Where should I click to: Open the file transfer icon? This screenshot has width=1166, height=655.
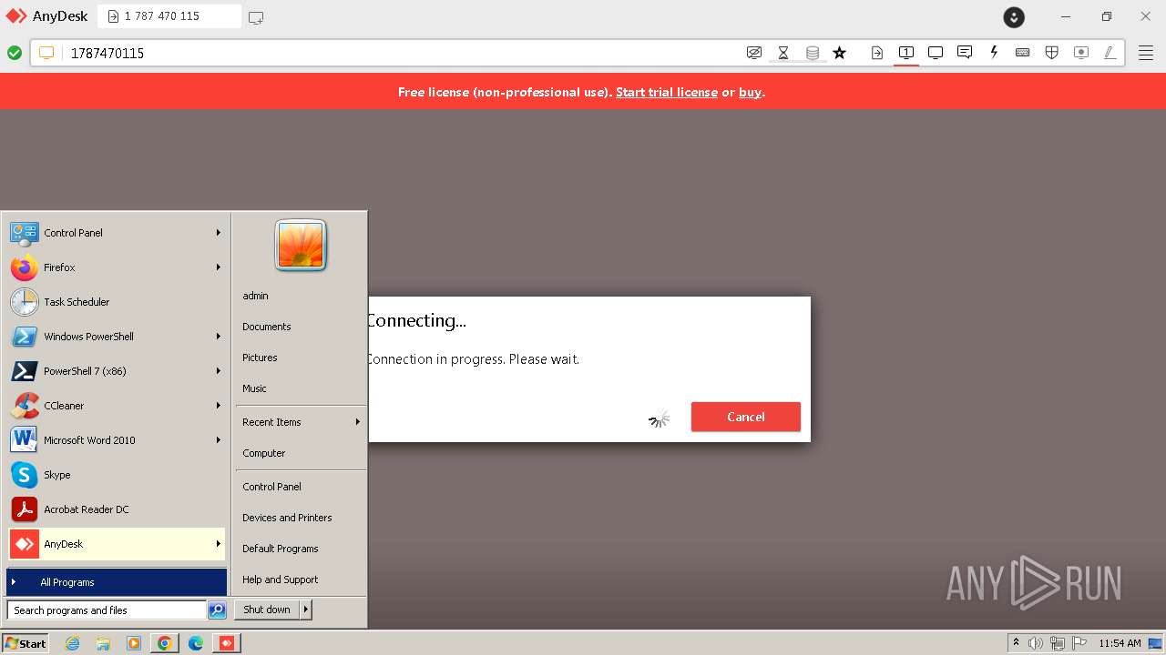coord(877,53)
